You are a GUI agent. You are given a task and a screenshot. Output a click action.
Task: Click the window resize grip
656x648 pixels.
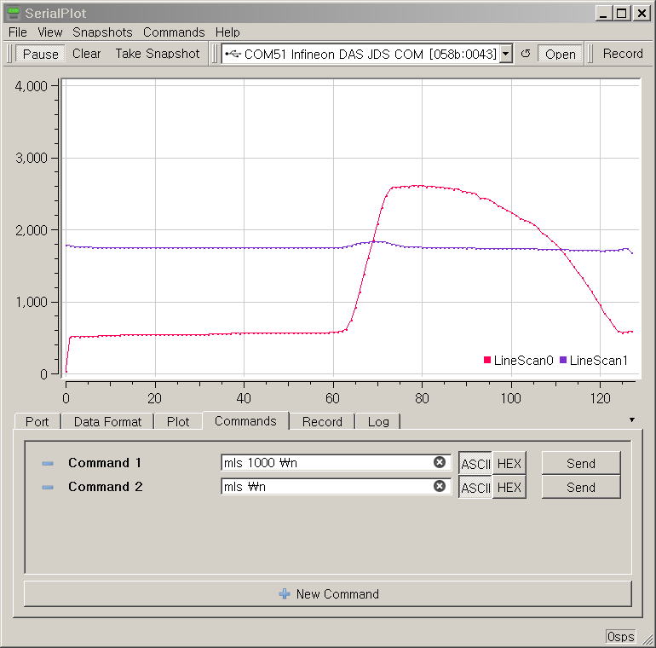(647, 639)
